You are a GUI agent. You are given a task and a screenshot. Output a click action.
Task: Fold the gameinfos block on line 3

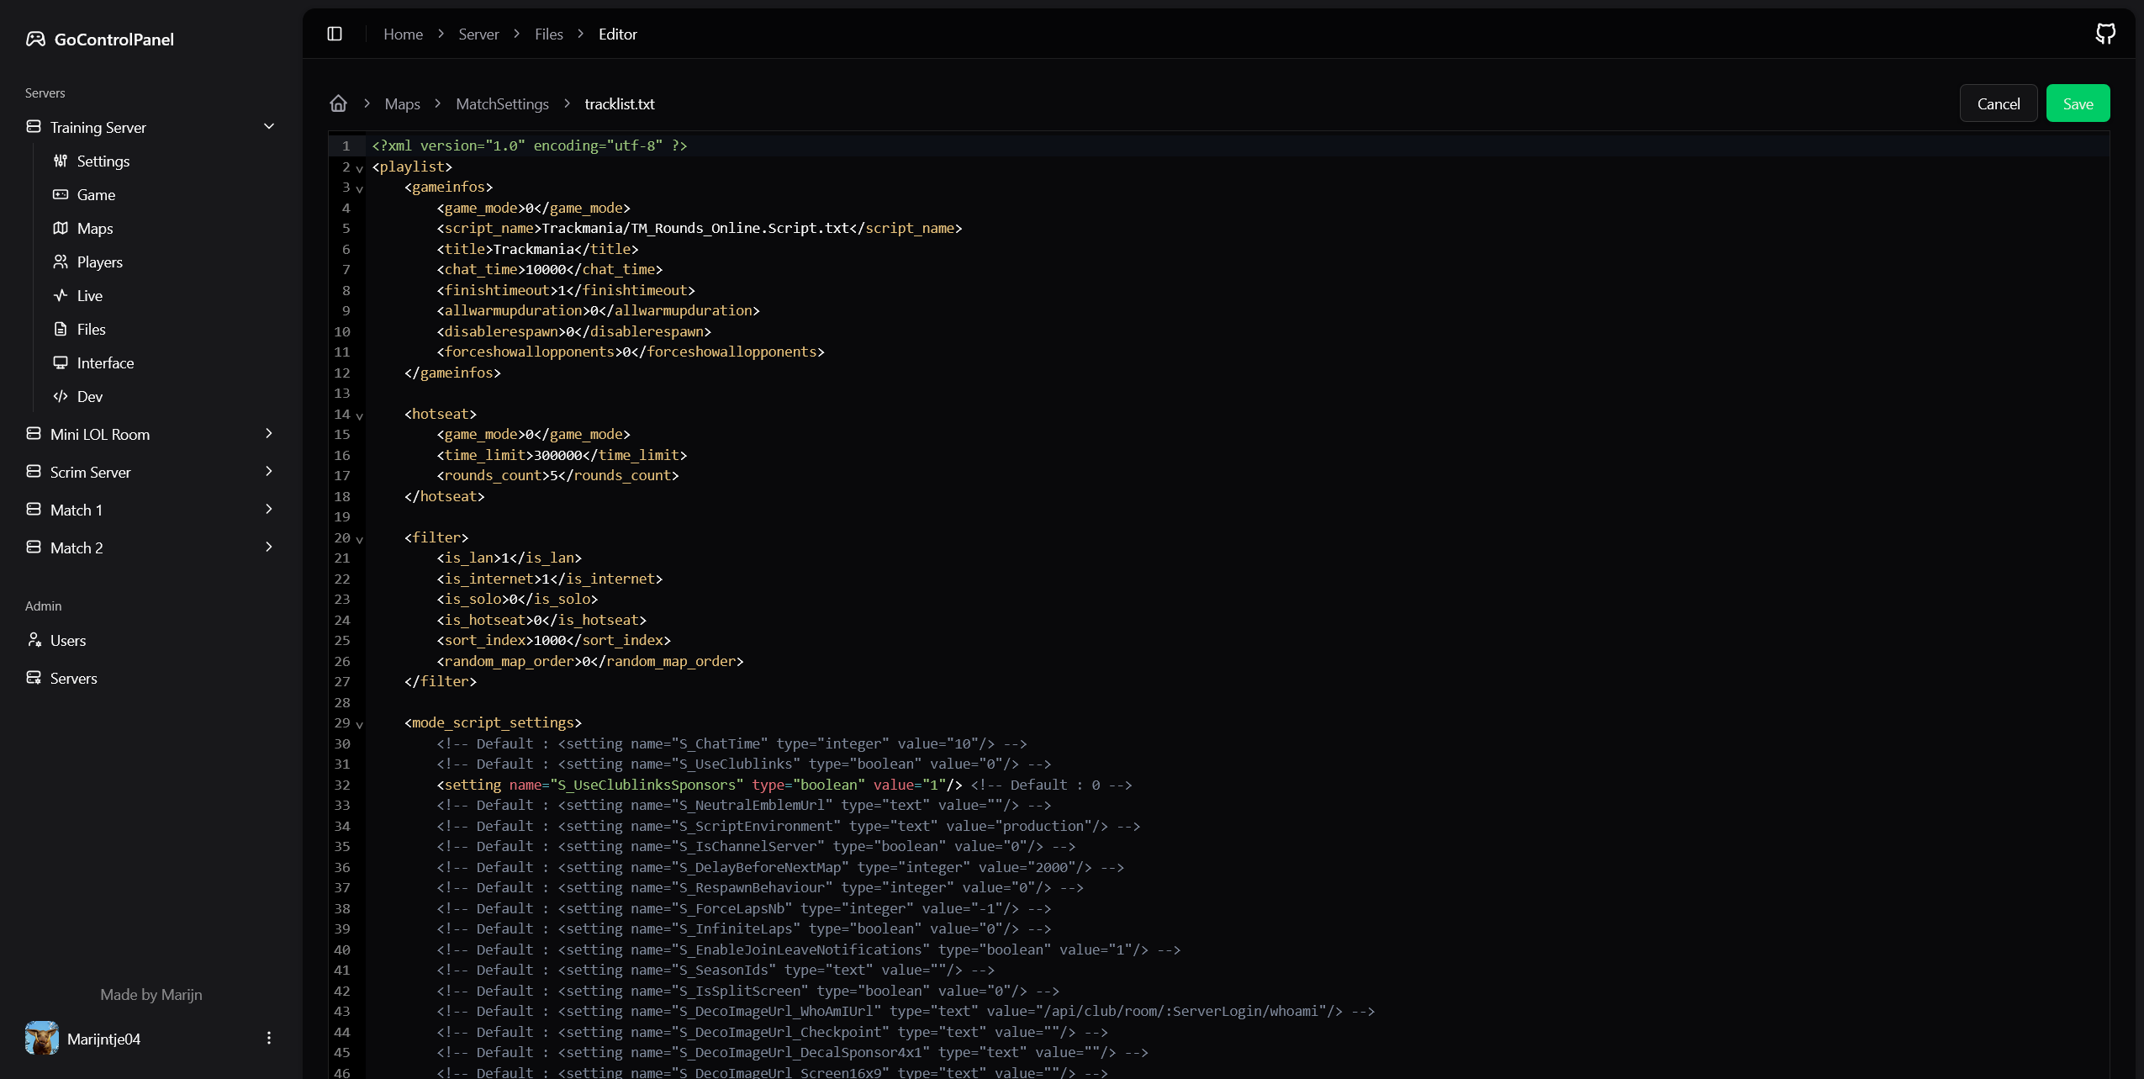(360, 188)
